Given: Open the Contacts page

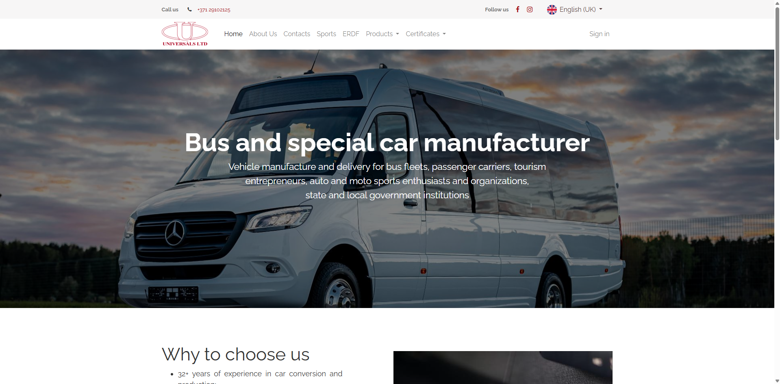Looking at the screenshot, I should (297, 34).
